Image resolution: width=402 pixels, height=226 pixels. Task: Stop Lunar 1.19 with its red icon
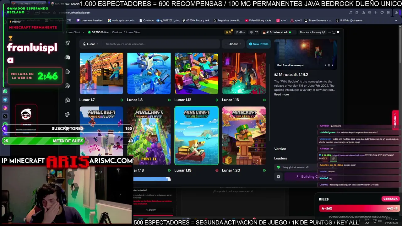pyautogui.click(x=217, y=170)
